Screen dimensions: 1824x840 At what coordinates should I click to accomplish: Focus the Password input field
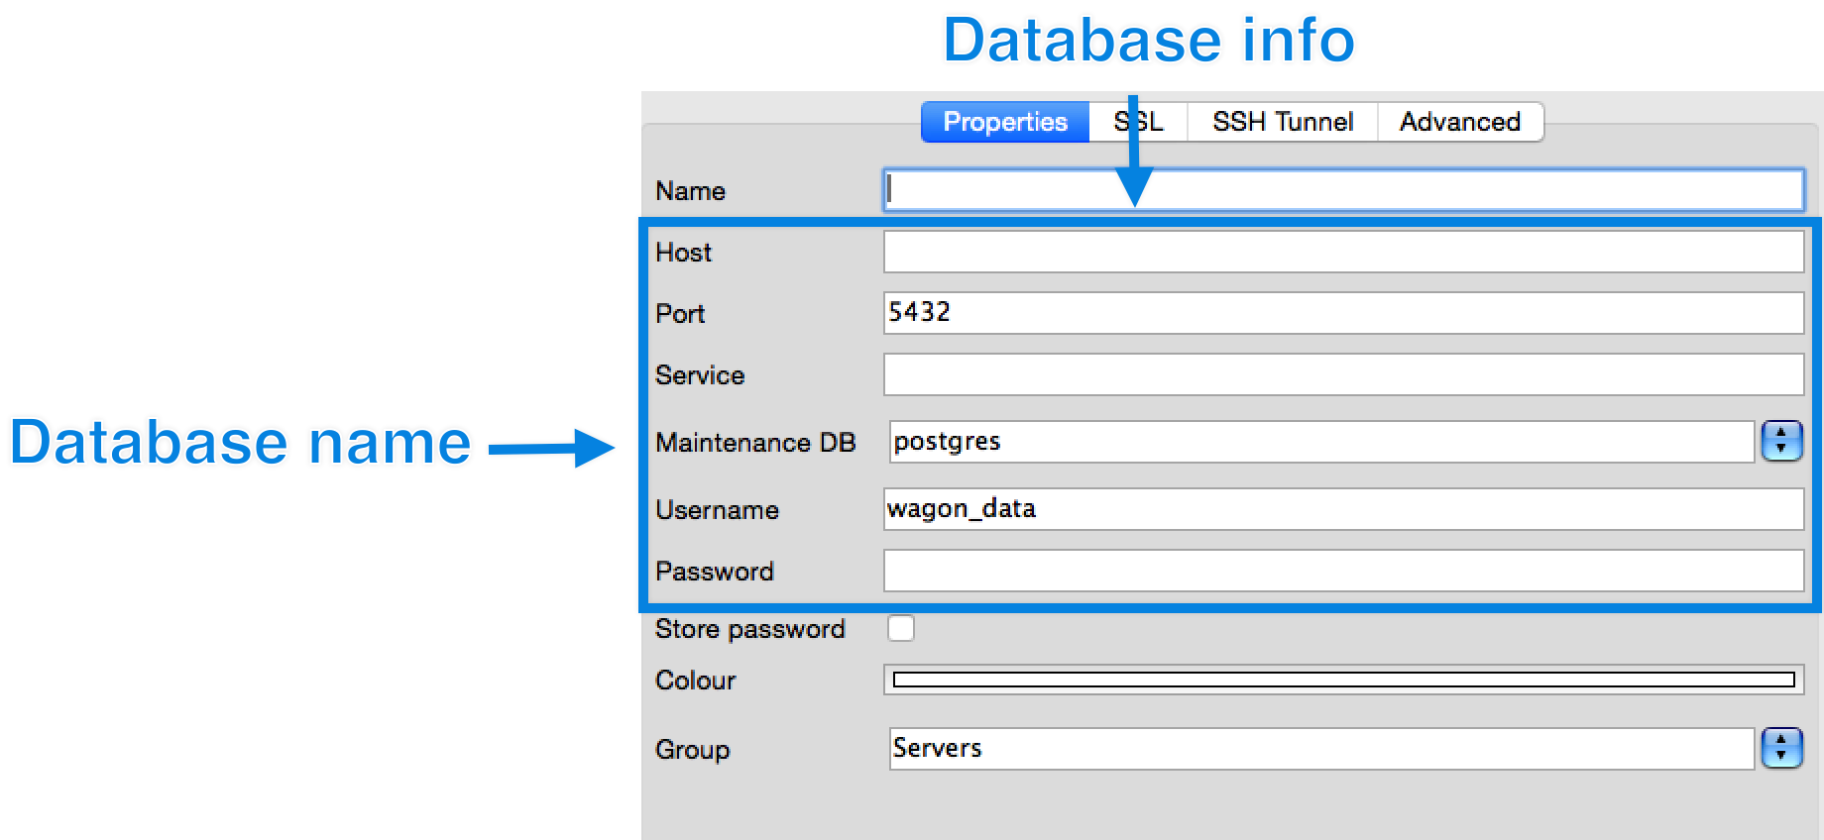pyautogui.click(x=1342, y=571)
